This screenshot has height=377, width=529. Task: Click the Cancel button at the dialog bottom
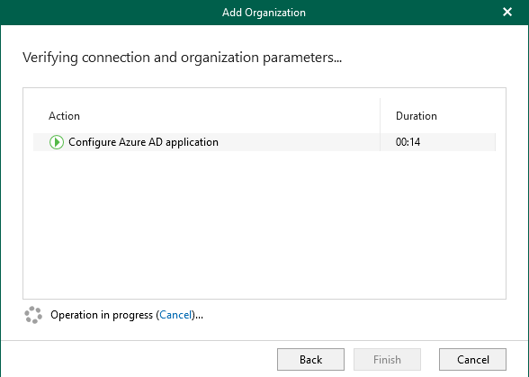pyautogui.click(x=472, y=359)
